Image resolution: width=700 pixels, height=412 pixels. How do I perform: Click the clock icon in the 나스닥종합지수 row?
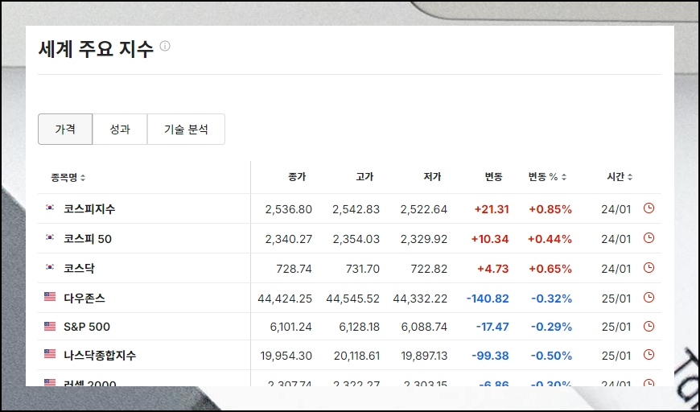[x=649, y=355]
